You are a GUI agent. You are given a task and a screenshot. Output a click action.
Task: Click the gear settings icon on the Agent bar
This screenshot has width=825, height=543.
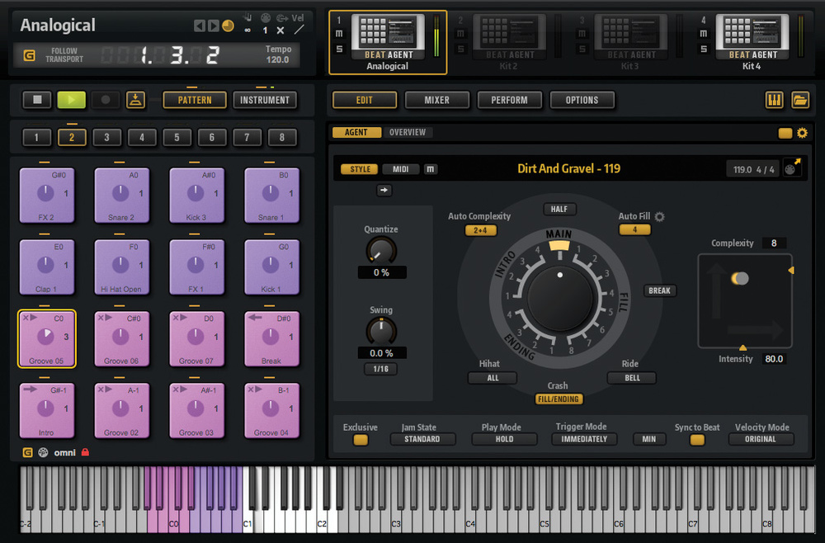coord(802,132)
